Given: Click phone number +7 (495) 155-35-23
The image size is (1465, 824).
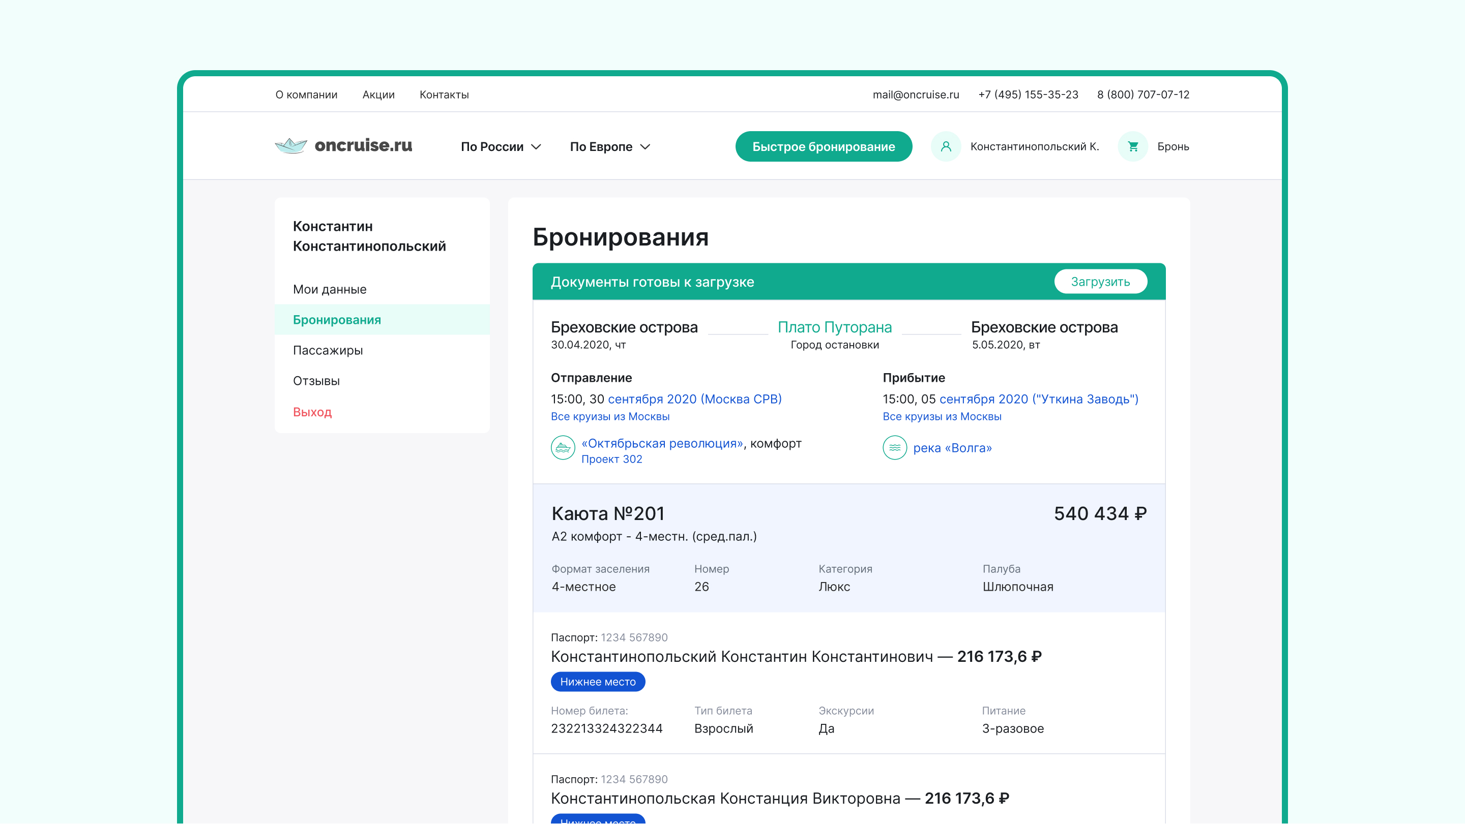Looking at the screenshot, I should pyautogui.click(x=1028, y=95).
